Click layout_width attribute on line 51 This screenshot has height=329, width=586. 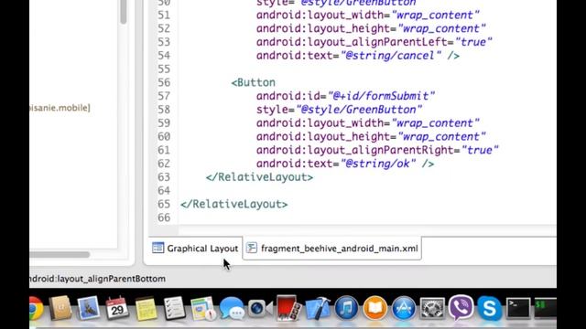320,15
